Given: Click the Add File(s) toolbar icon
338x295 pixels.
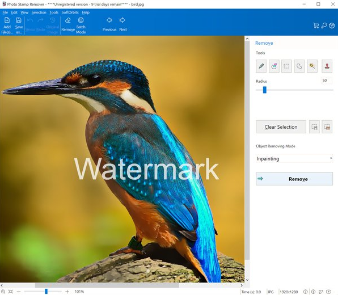Looking at the screenshot, I should (7, 26).
